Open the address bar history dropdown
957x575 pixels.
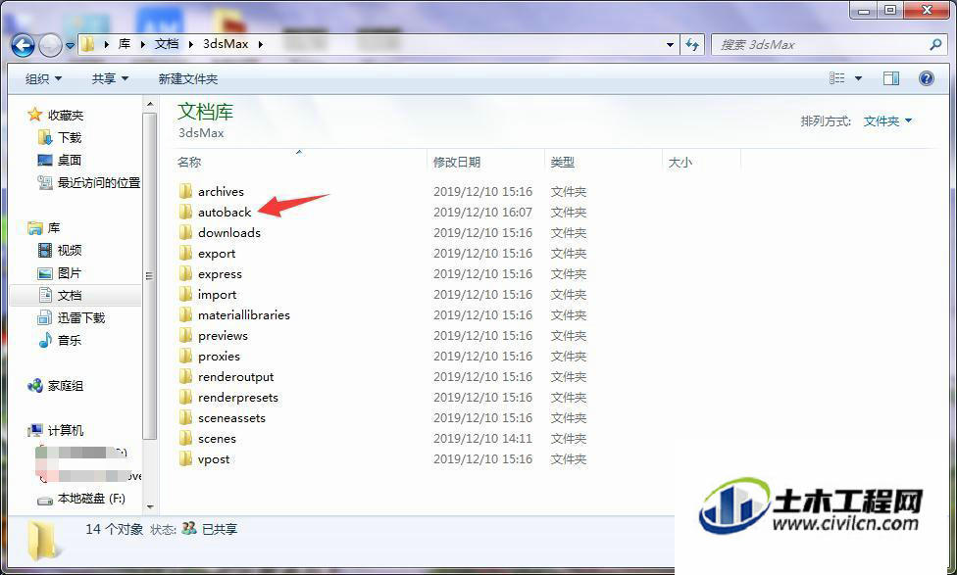pyautogui.click(x=670, y=44)
